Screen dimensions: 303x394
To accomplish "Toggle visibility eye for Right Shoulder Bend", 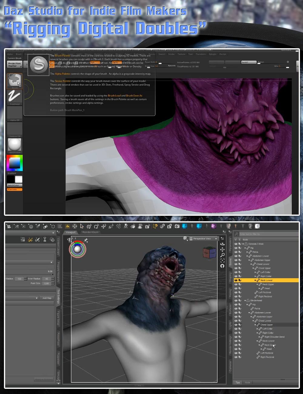I will coord(236,337).
